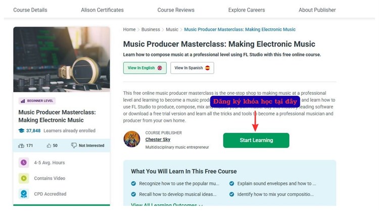Click the Home breadcrumb link

coord(129,30)
